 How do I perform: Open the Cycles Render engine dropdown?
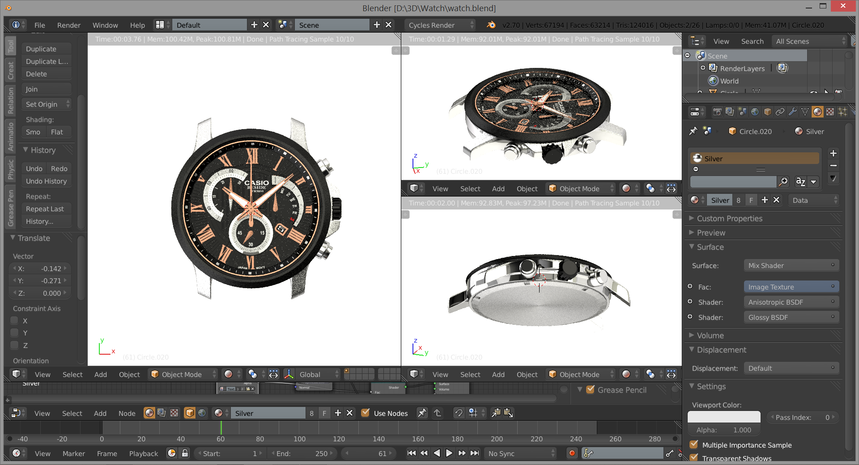[440, 25]
